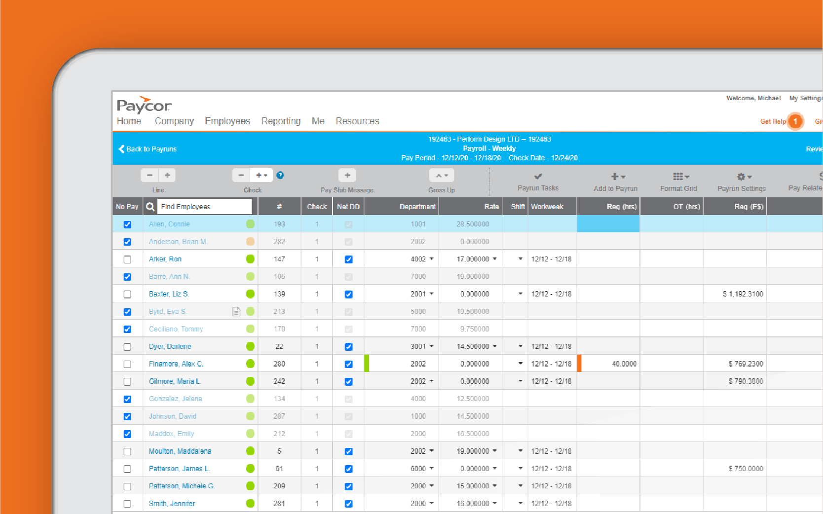823x514 pixels.
Task: Click green status dot for Moulton, Maddalena
Action: pos(250,451)
